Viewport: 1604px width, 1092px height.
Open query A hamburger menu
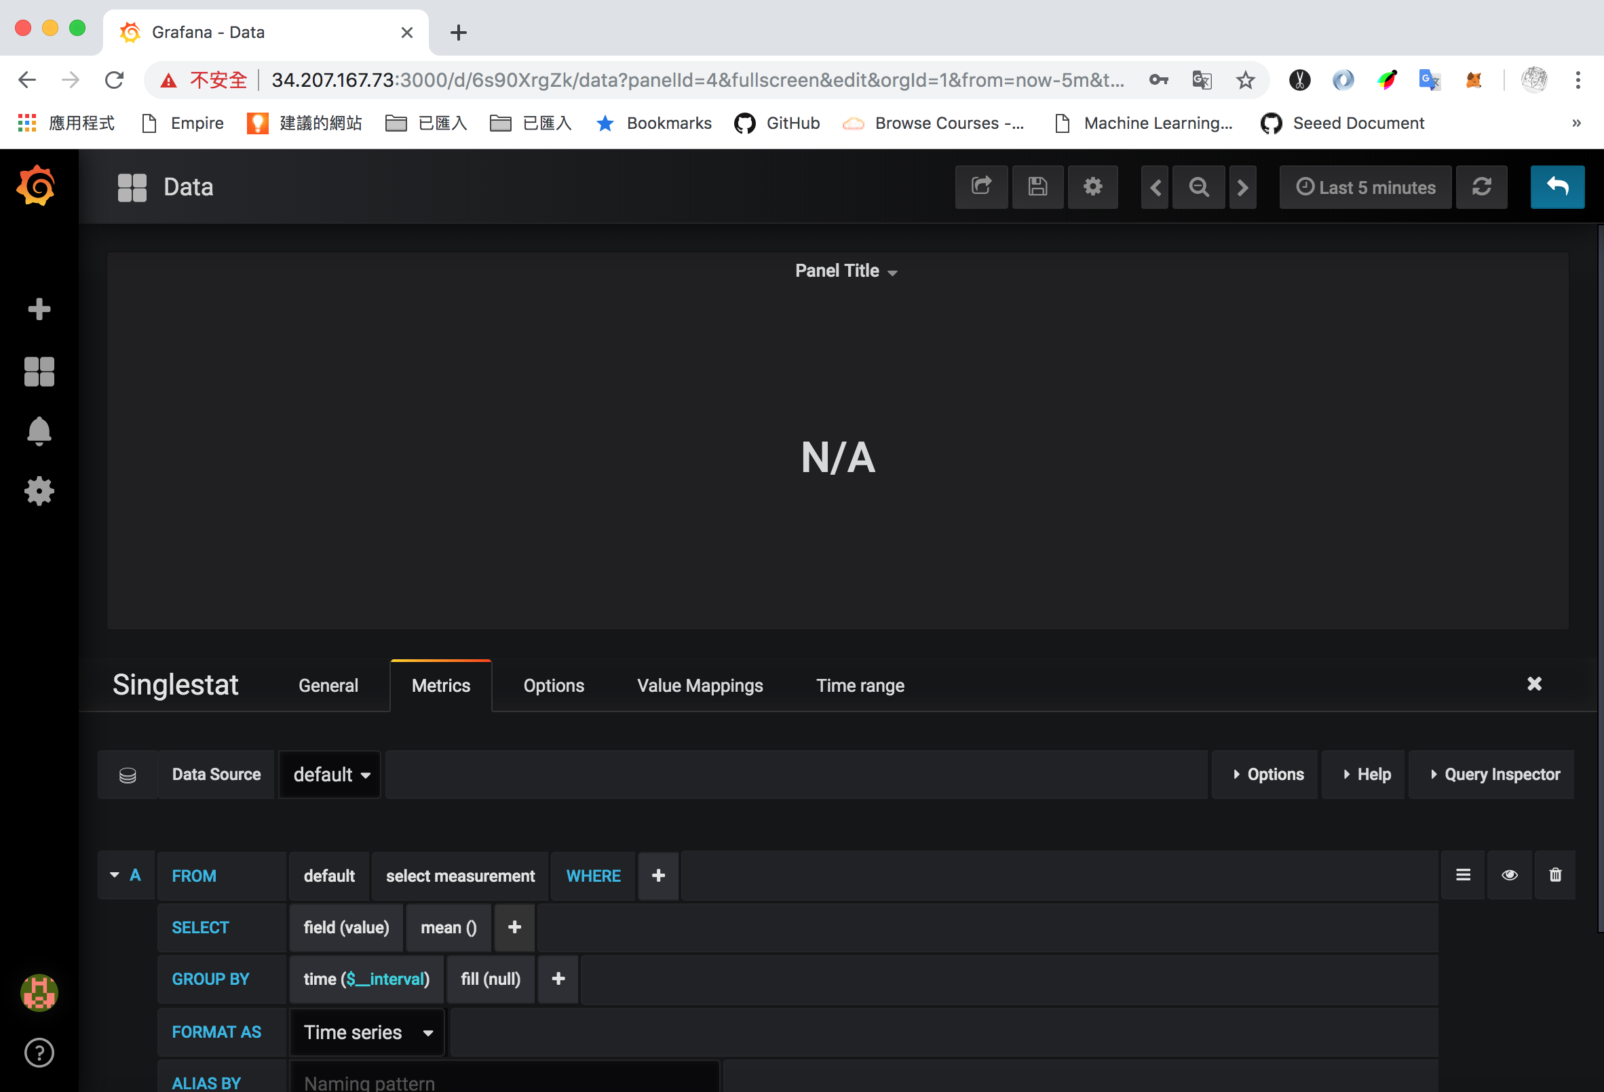coord(1462,876)
